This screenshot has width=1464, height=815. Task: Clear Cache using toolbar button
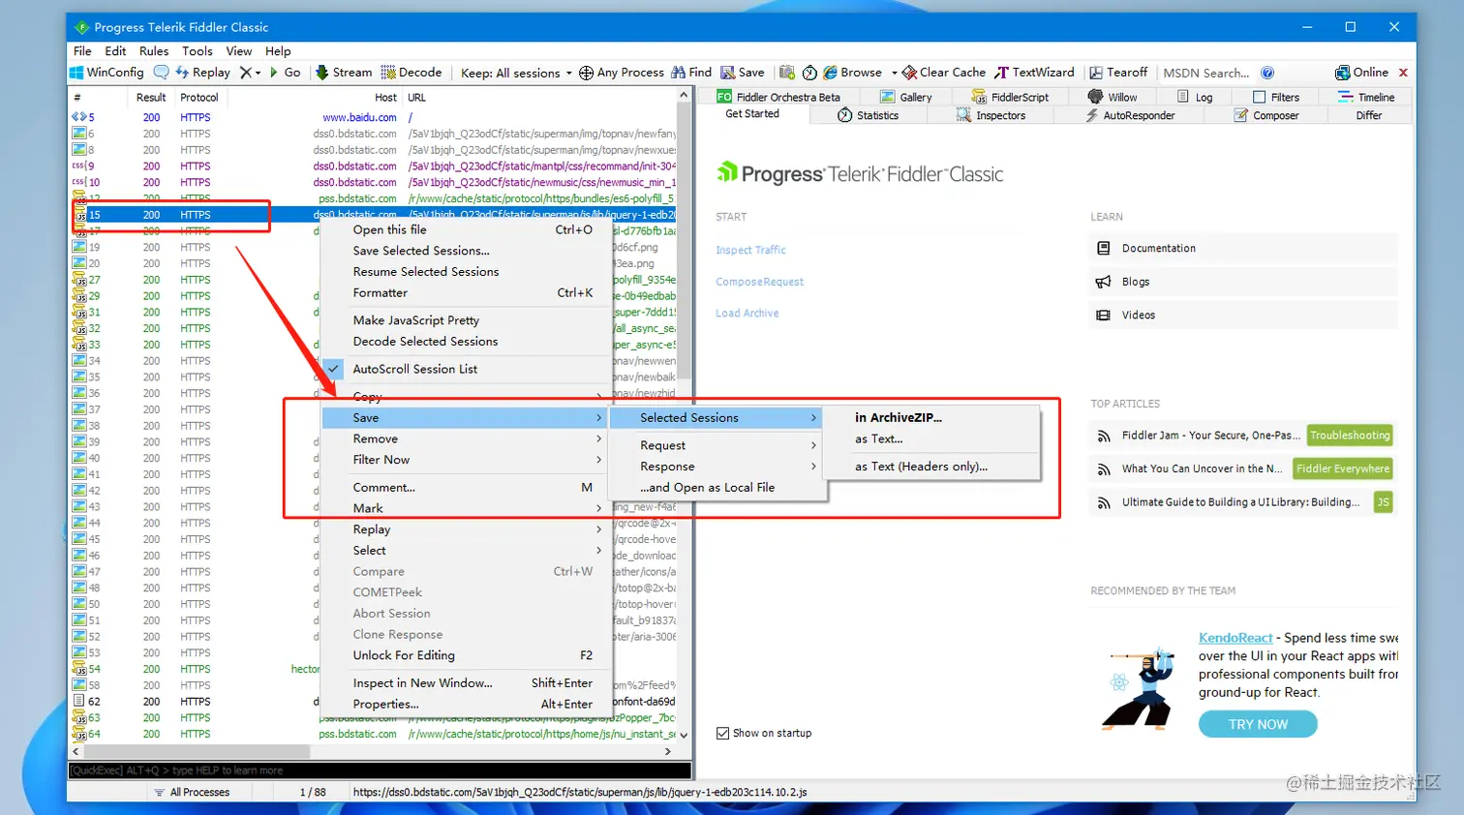tap(944, 73)
